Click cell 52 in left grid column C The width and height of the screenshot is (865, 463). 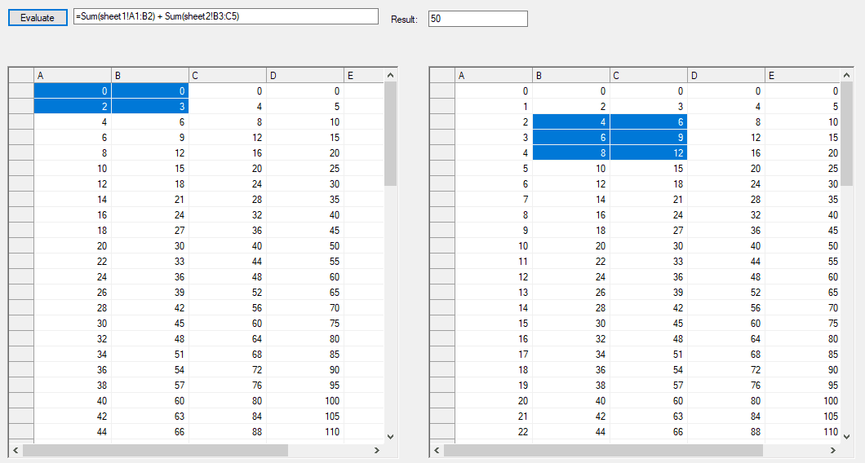coord(228,292)
